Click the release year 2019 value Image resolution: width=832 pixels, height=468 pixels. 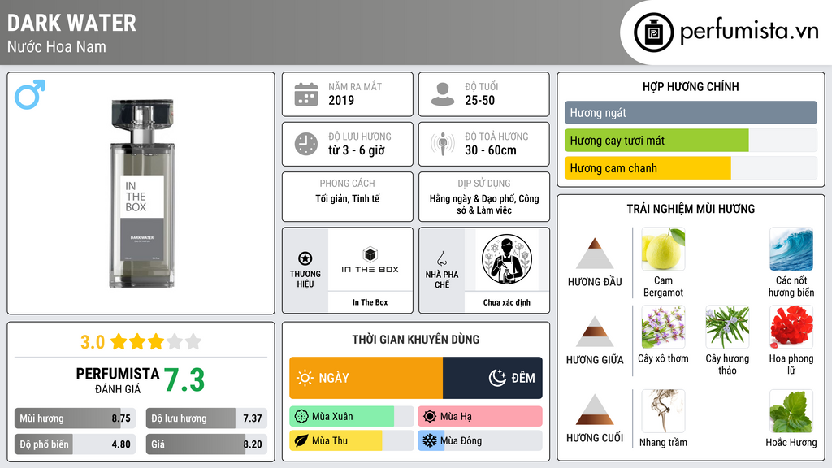(x=341, y=100)
